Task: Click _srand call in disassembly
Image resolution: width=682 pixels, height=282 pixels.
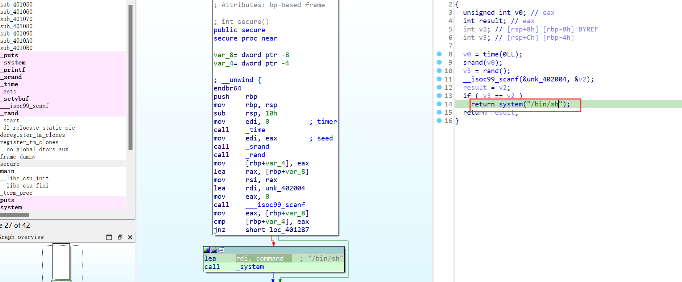Action: click(x=257, y=146)
